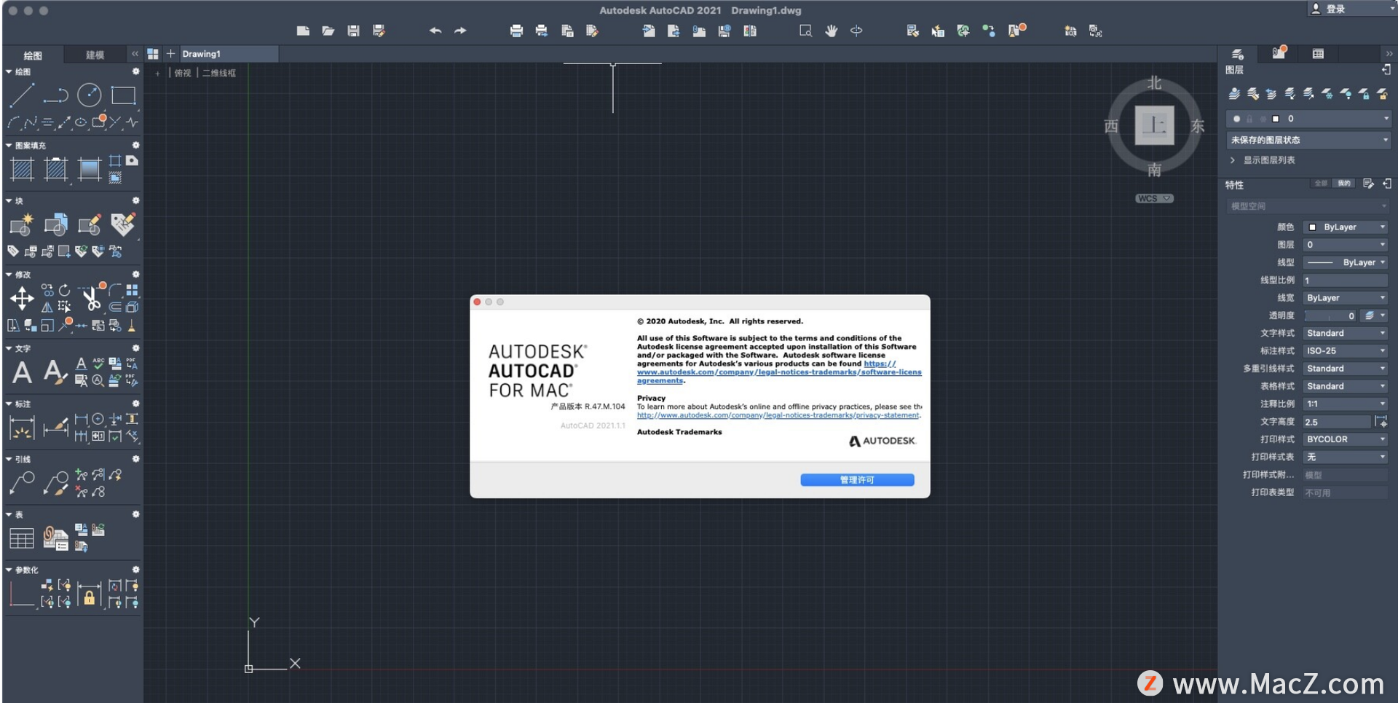Switch to the 建模 tab
Image resolution: width=1398 pixels, height=703 pixels.
[x=95, y=55]
